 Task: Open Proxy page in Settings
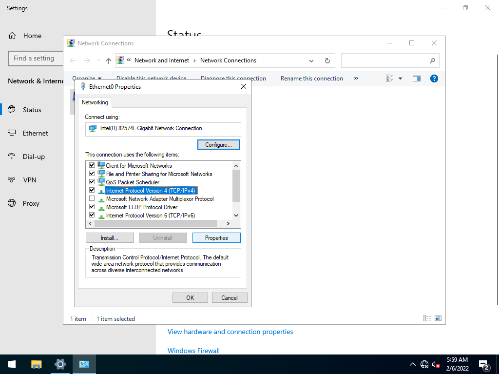[x=32, y=203]
